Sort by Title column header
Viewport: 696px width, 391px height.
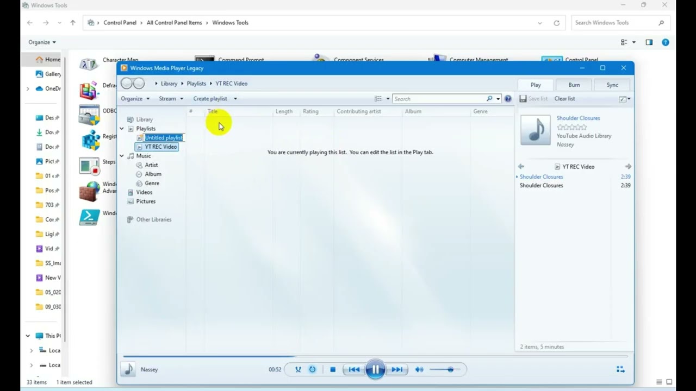coord(212,111)
